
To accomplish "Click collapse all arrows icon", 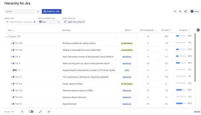I will (49, 112).
